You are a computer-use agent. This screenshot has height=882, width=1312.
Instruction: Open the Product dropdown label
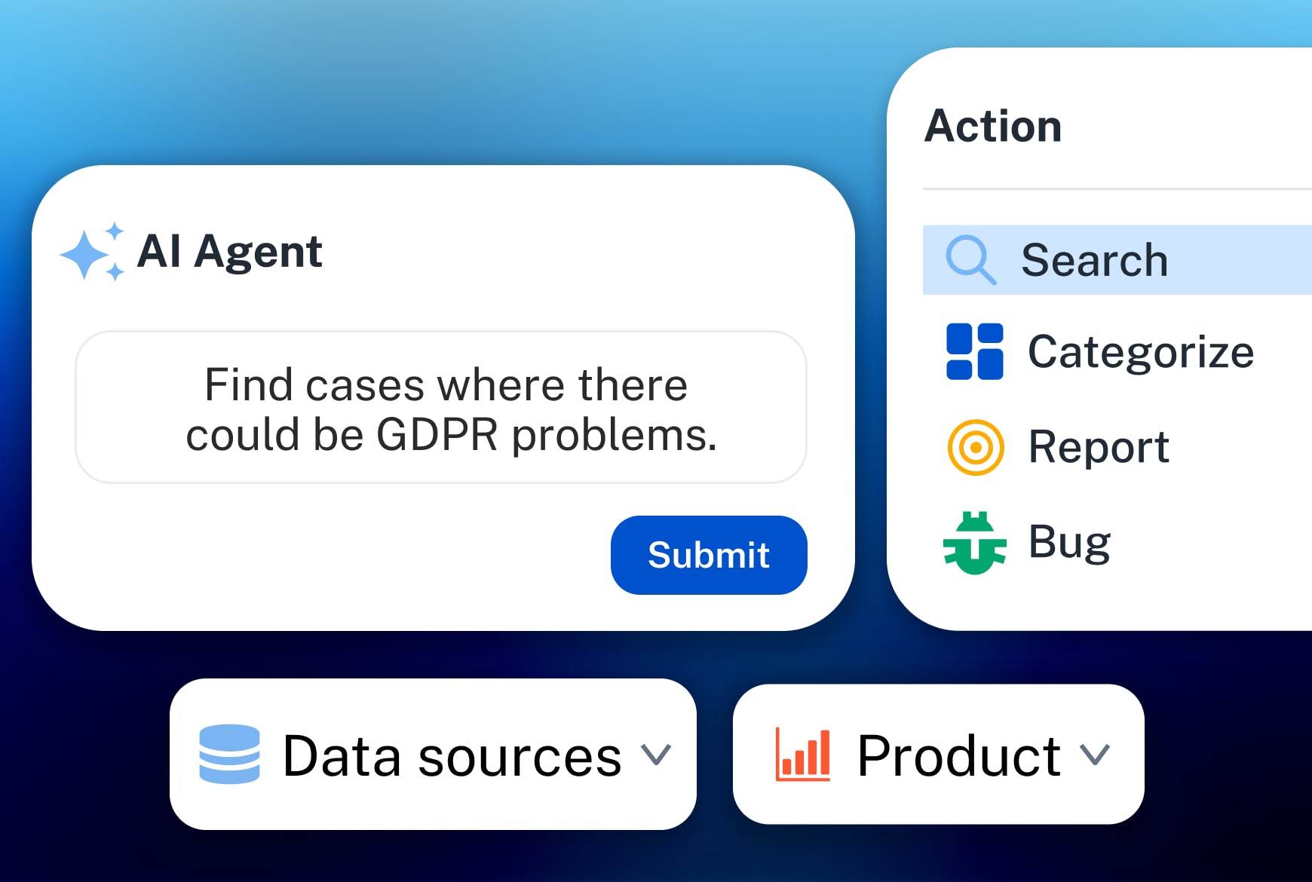click(958, 756)
